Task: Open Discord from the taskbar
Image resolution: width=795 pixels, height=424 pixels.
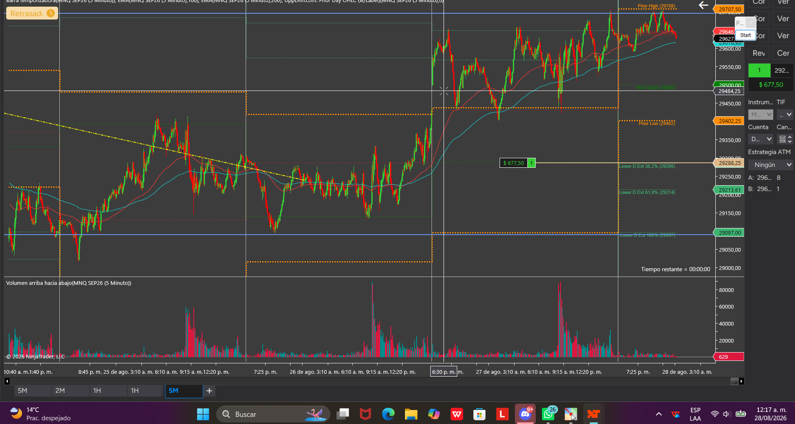Action: point(525,414)
